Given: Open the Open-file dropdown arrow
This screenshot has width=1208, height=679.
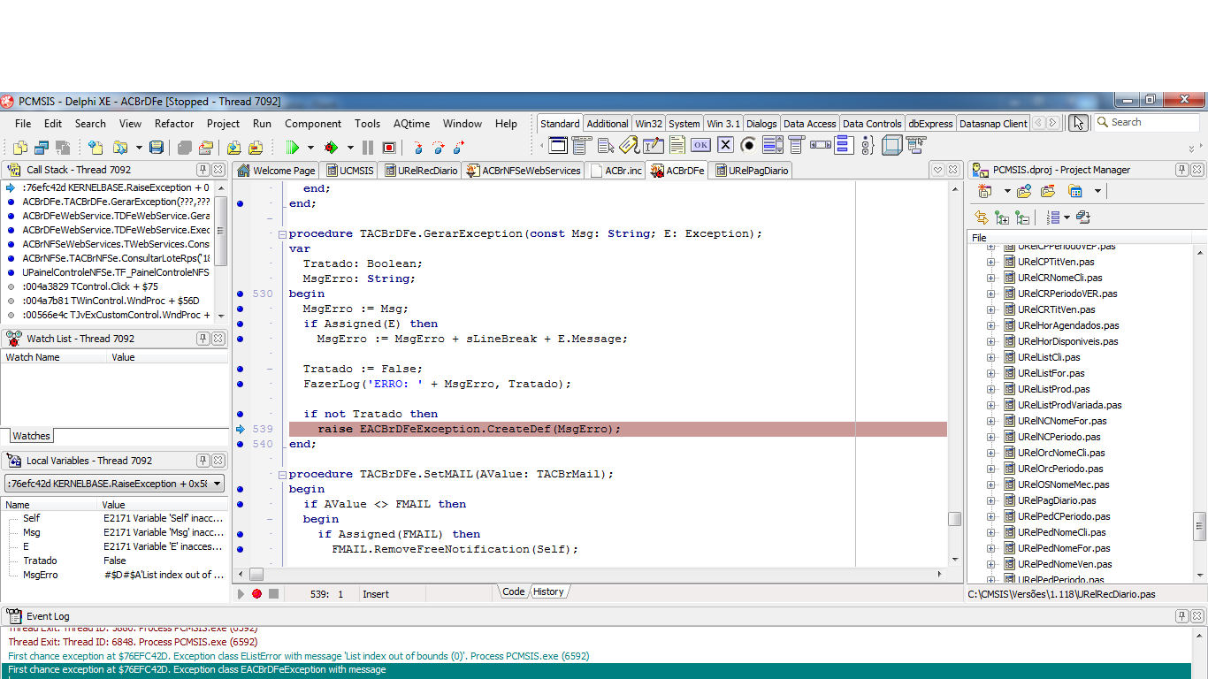Looking at the screenshot, I should 139,148.
